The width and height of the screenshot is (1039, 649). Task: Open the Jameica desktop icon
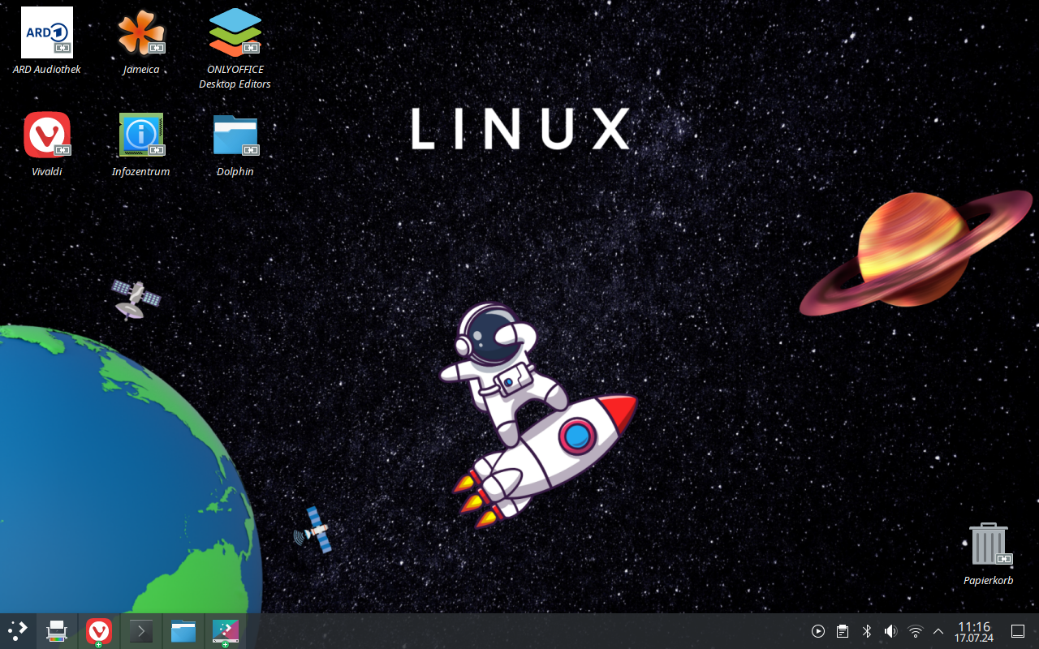pyautogui.click(x=141, y=32)
